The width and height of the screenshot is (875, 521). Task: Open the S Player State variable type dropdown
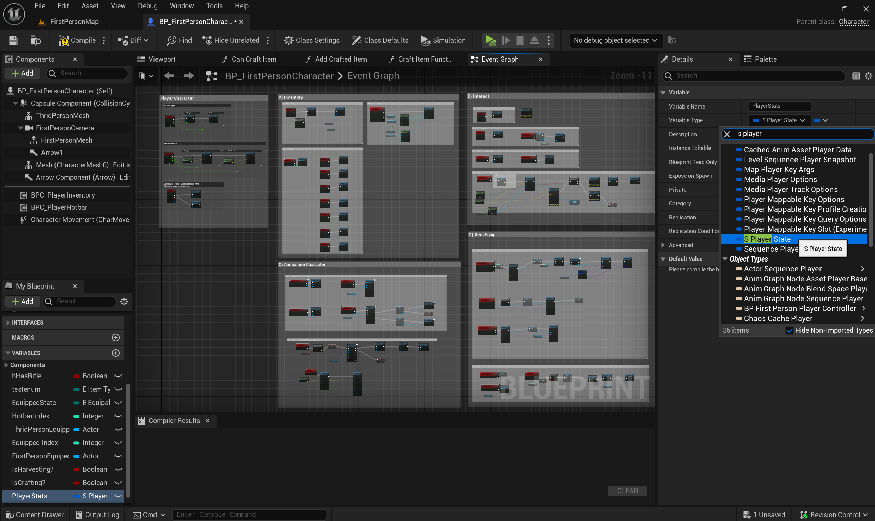pyautogui.click(x=779, y=120)
